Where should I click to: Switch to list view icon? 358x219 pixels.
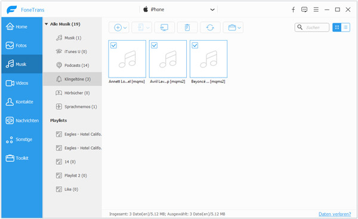point(345,27)
